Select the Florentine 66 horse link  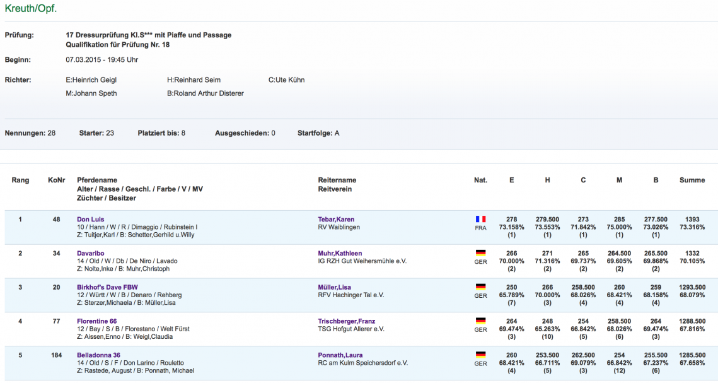point(96,322)
